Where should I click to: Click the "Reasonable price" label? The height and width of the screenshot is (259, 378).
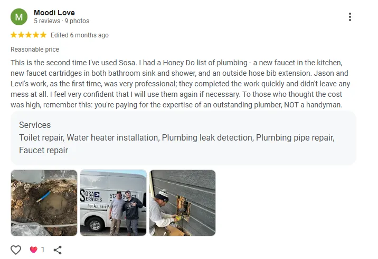35,49
